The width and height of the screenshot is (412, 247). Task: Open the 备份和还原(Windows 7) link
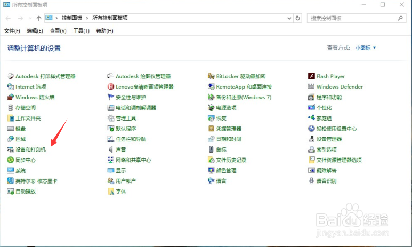(x=244, y=97)
